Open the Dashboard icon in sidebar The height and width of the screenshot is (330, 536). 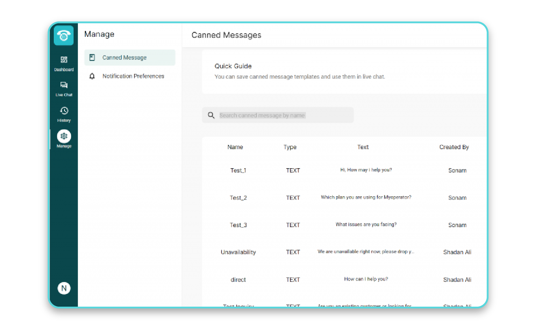[x=64, y=60]
